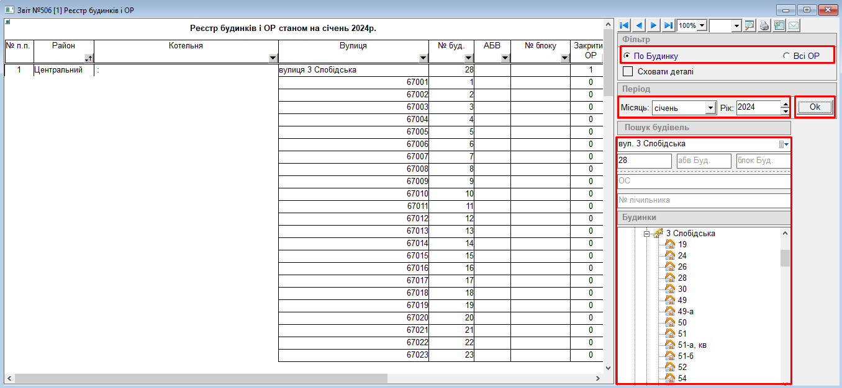Viewport: 842px width, 388px height.
Task: Select the 'Всі ОР' radio option
Action: (787, 56)
